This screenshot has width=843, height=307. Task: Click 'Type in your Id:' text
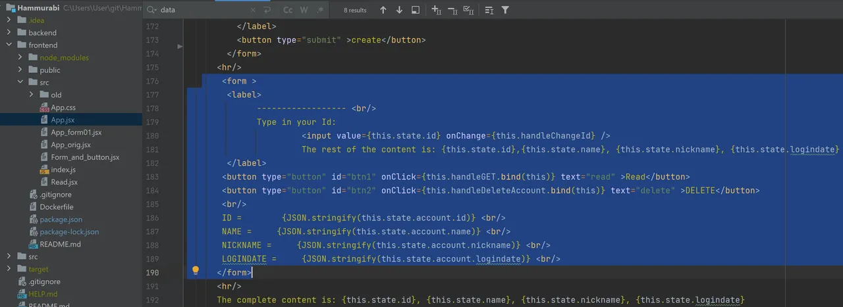[x=296, y=122]
